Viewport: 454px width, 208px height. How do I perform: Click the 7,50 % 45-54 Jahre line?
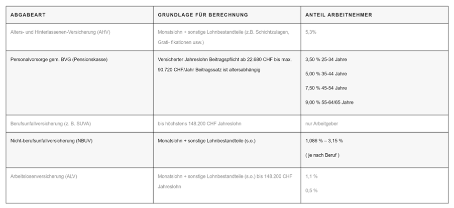326,88
